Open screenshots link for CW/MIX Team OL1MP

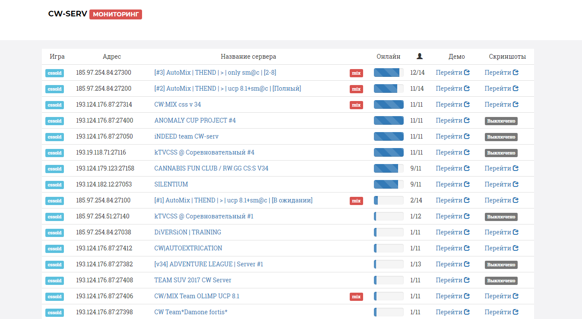click(x=501, y=296)
